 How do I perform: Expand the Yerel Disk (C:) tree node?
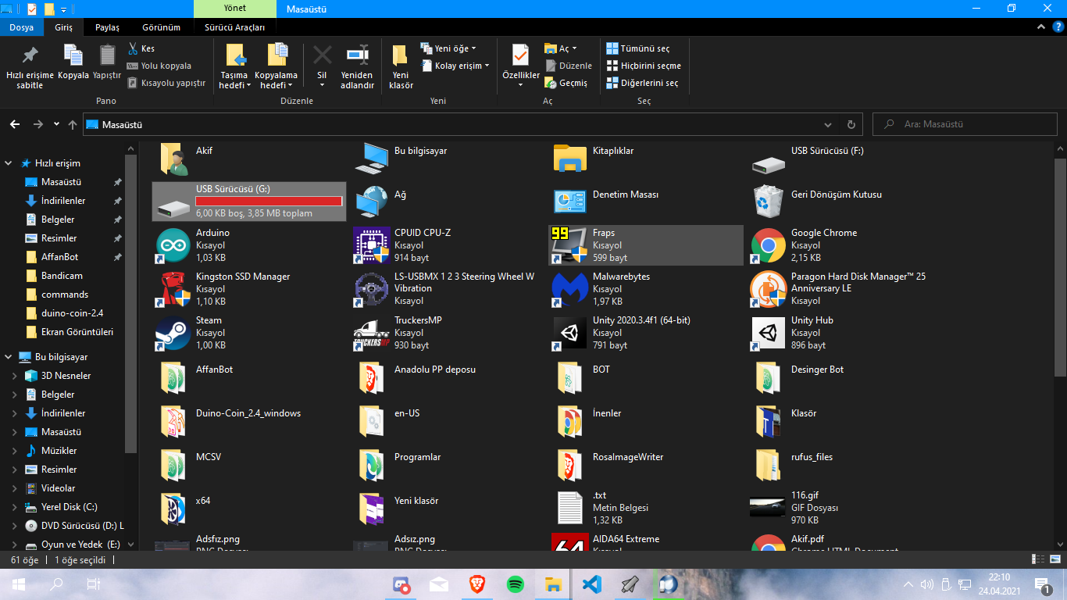14,507
